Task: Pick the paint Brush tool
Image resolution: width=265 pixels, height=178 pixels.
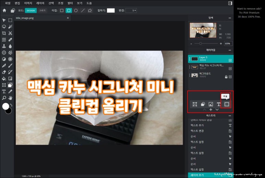Action: point(10,66)
